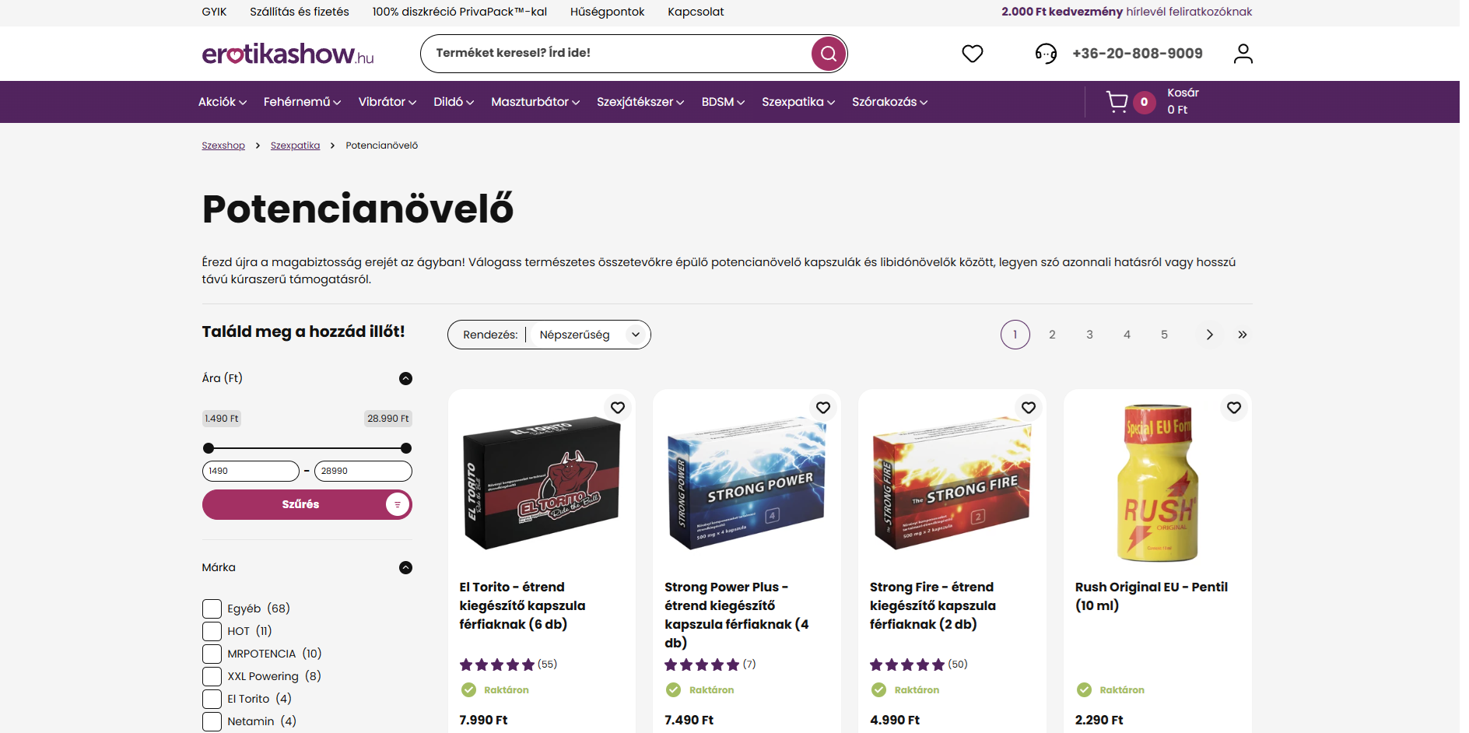The width and height of the screenshot is (1469, 733).
Task: Go to next page arrow
Action: 1209,335
